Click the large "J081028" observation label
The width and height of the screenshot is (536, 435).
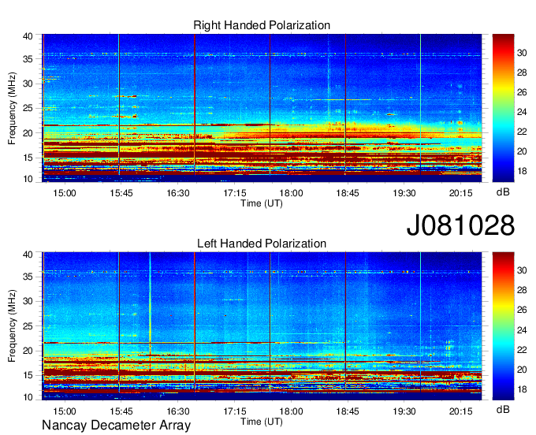point(460,225)
